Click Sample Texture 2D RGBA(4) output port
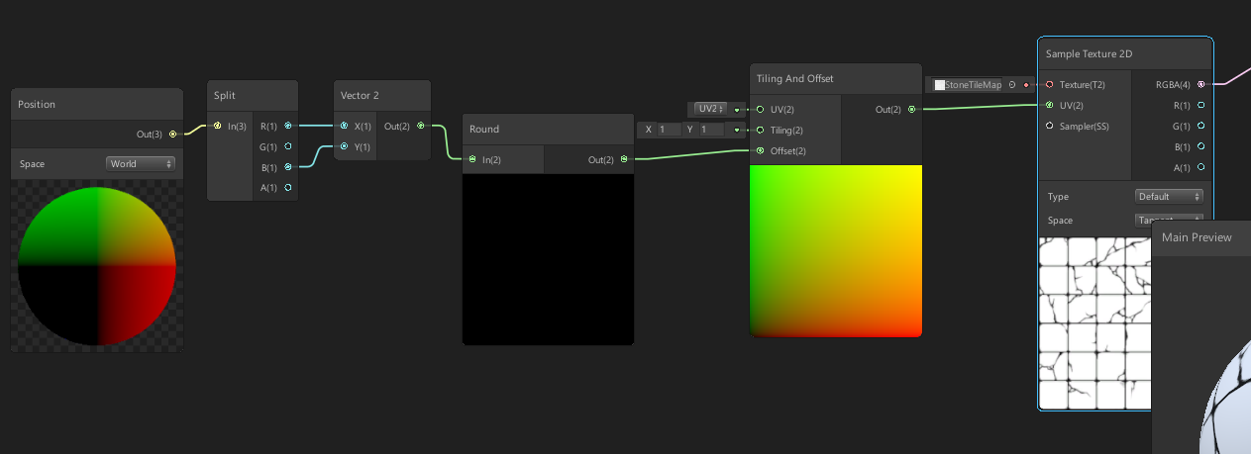This screenshot has width=1251, height=454. click(1201, 85)
